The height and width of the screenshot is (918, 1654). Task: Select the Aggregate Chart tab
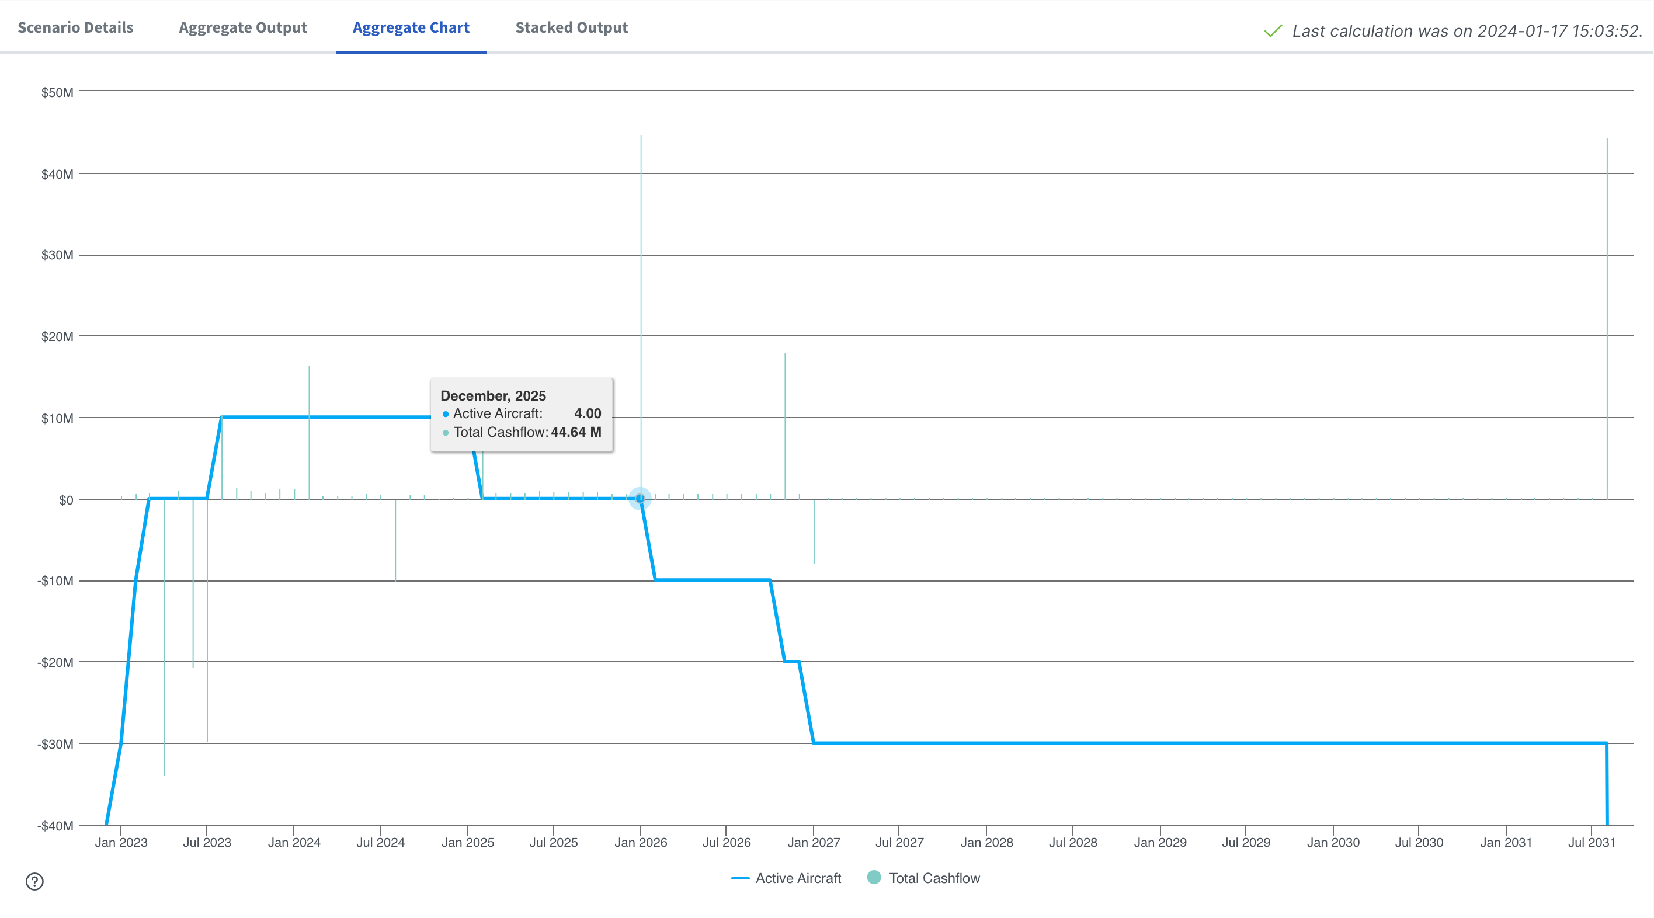(411, 27)
